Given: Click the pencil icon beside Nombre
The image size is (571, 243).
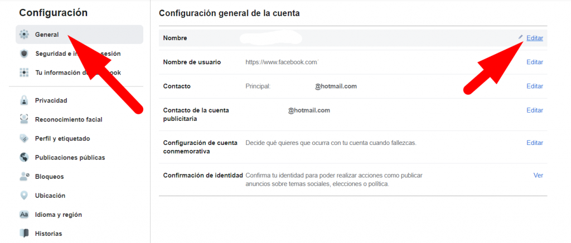Looking at the screenshot, I should tap(521, 37).
